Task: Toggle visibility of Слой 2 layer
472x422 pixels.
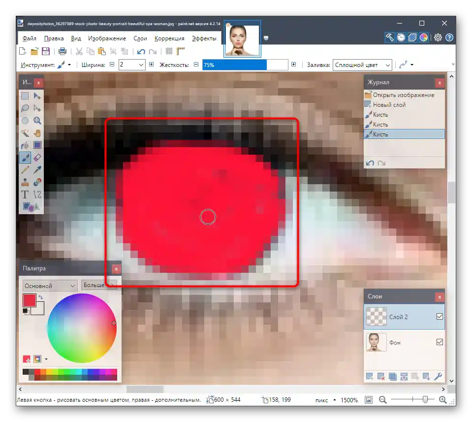Action: 440,317
